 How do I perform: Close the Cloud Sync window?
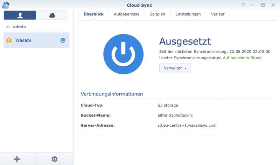click(273, 5)
